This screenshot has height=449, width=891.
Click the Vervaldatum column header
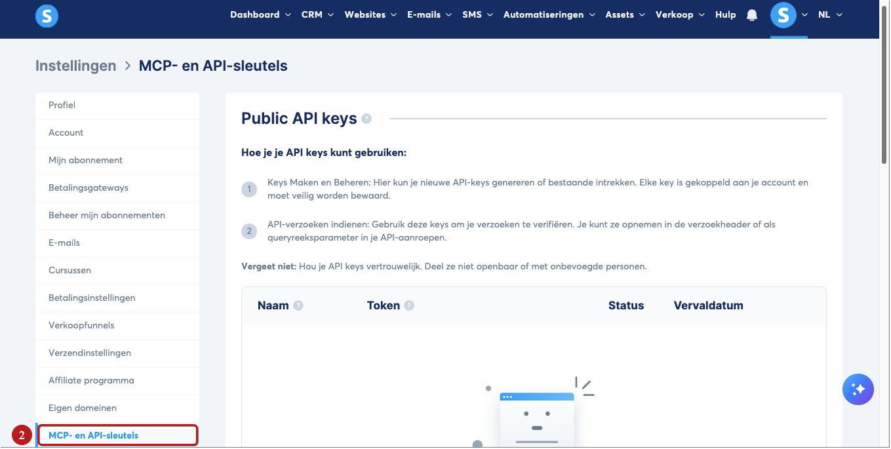click(709, 305)
